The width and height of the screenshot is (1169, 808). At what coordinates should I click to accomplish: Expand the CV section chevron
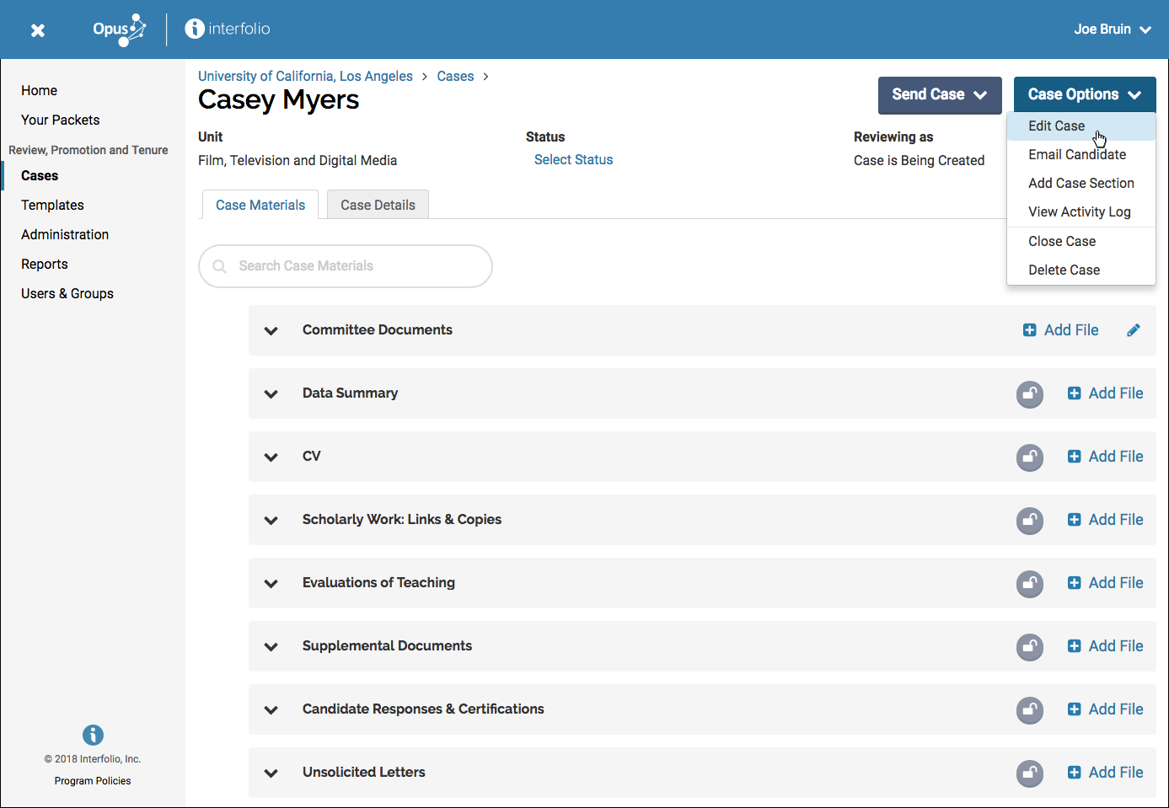271,458
